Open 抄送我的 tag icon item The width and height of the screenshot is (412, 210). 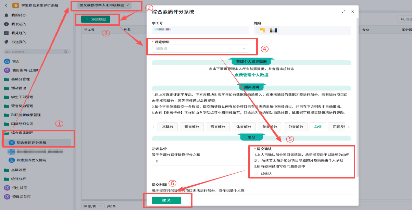point(6,42)
